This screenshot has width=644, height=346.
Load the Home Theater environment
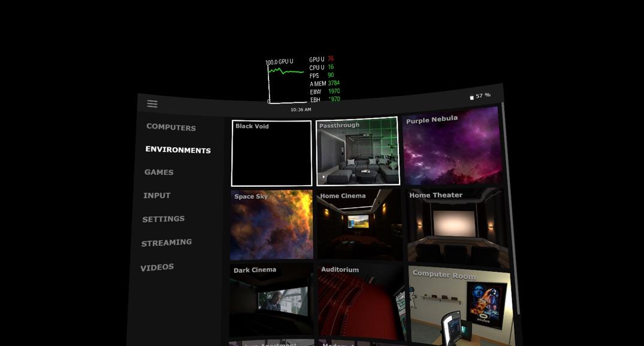[x=458, y=228]
